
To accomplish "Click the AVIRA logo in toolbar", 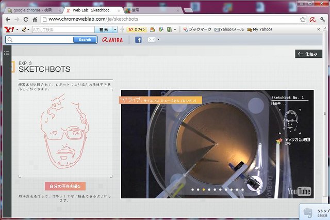I will tap(112, 40).
